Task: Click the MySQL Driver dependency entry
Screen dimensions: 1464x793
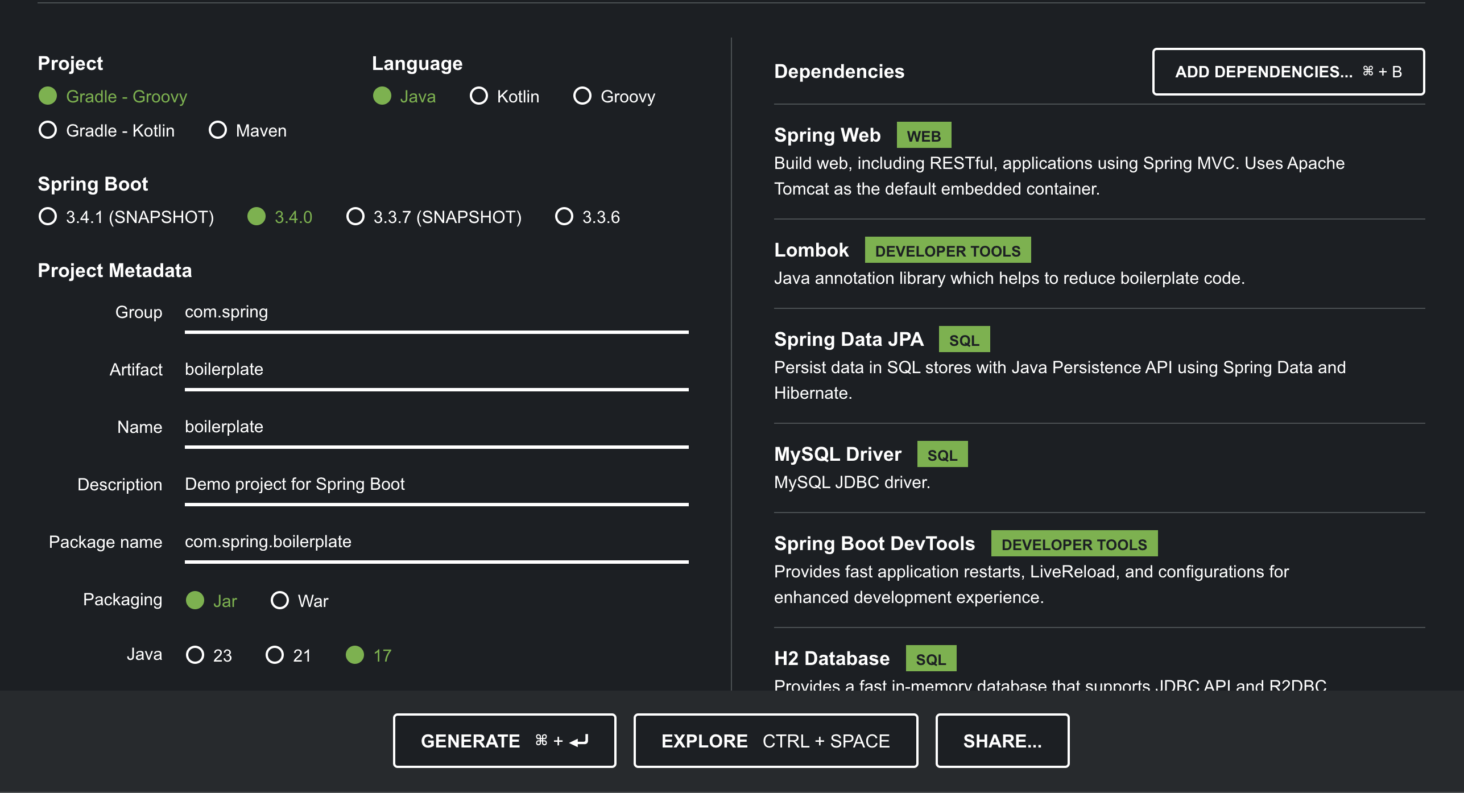Action: [838, 454]
